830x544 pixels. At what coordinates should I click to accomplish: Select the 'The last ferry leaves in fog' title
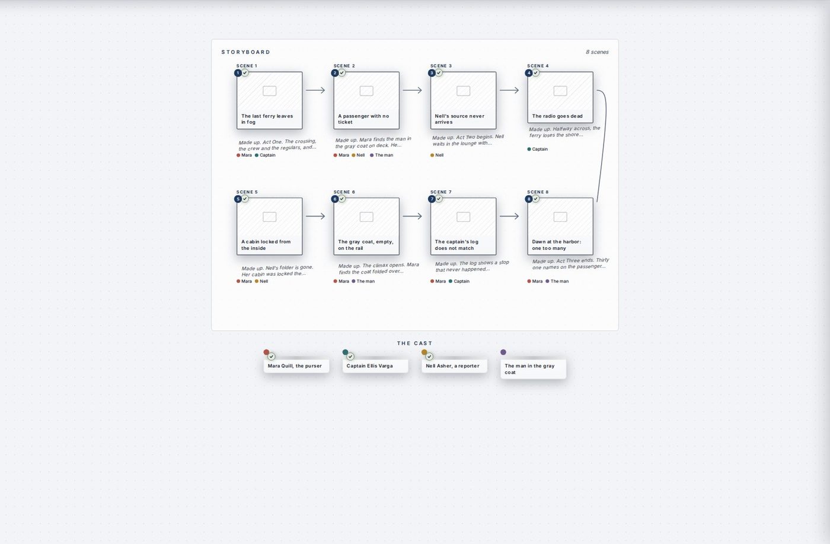point(267,119)
